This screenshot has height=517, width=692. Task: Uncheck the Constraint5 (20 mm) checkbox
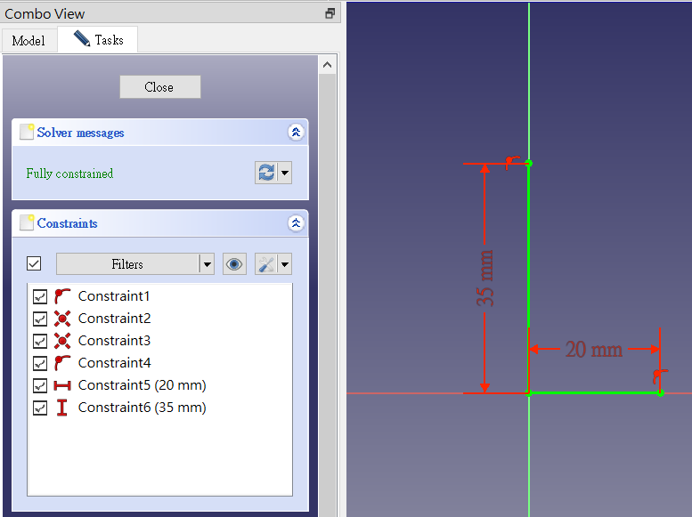click(40, 385)
